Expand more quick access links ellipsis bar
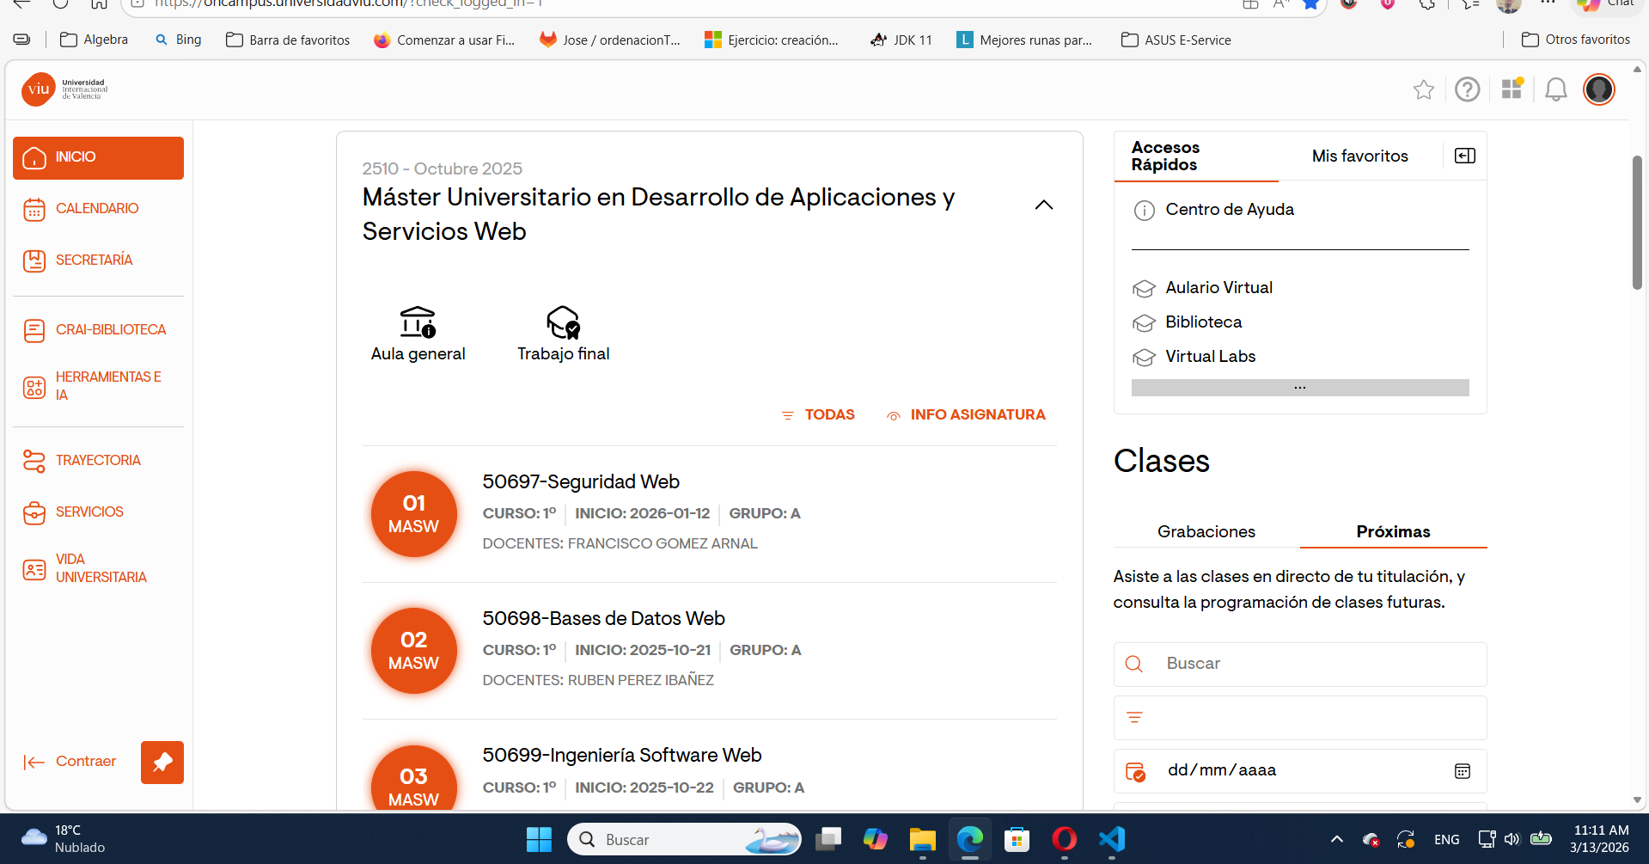The width and height of the screenshot is (1649, 864). click(x=1299, y=388)
